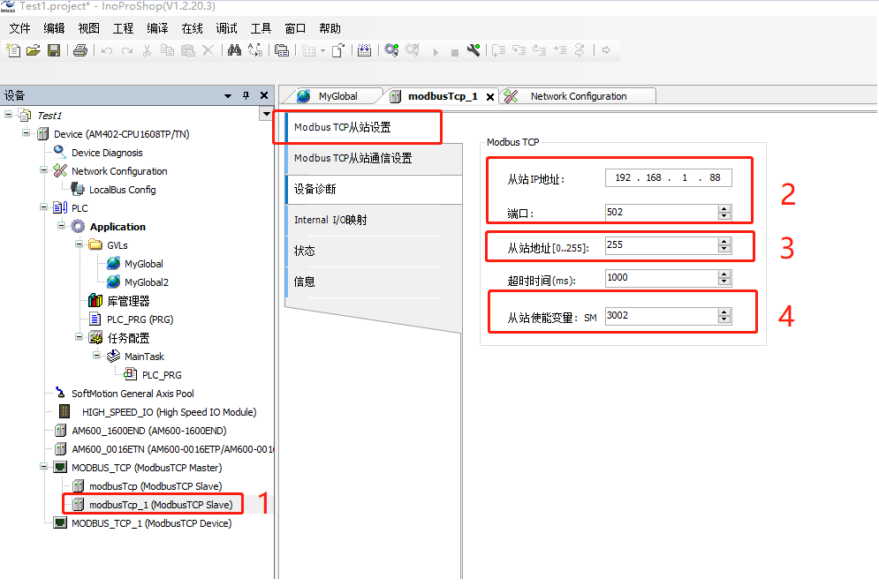Select Modbus TCP从站通信设置 side tab
The height and width of the screenshot is (586, 879).
pos(374,159)
